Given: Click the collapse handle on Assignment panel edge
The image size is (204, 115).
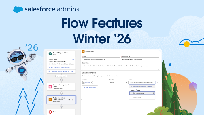Looking at the screenshot, I should (82, 99).
